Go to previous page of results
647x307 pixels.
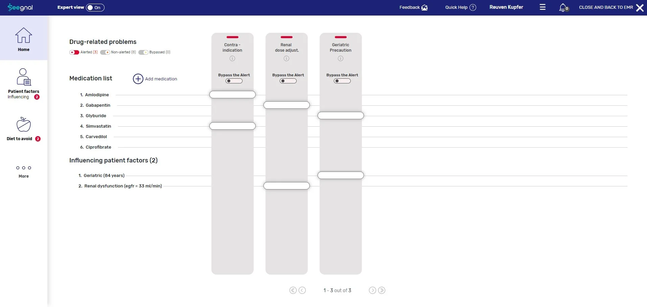[x=302, y=290]
